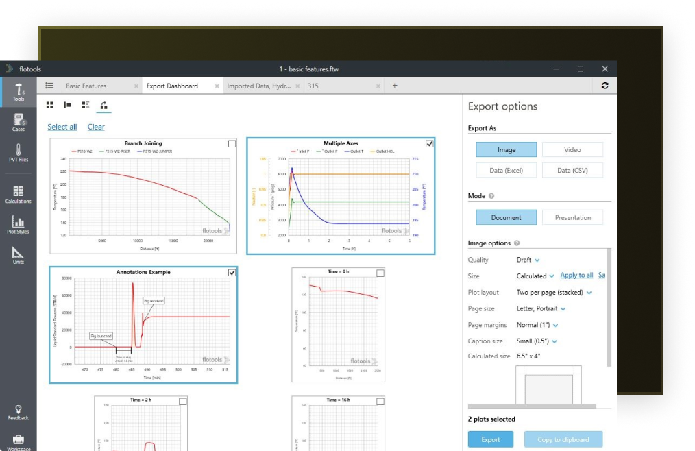Uncheck the Multiple Axes plot checkbox
Screen dimensions: 695x451
pyautogui.click(x=429, y=144)
